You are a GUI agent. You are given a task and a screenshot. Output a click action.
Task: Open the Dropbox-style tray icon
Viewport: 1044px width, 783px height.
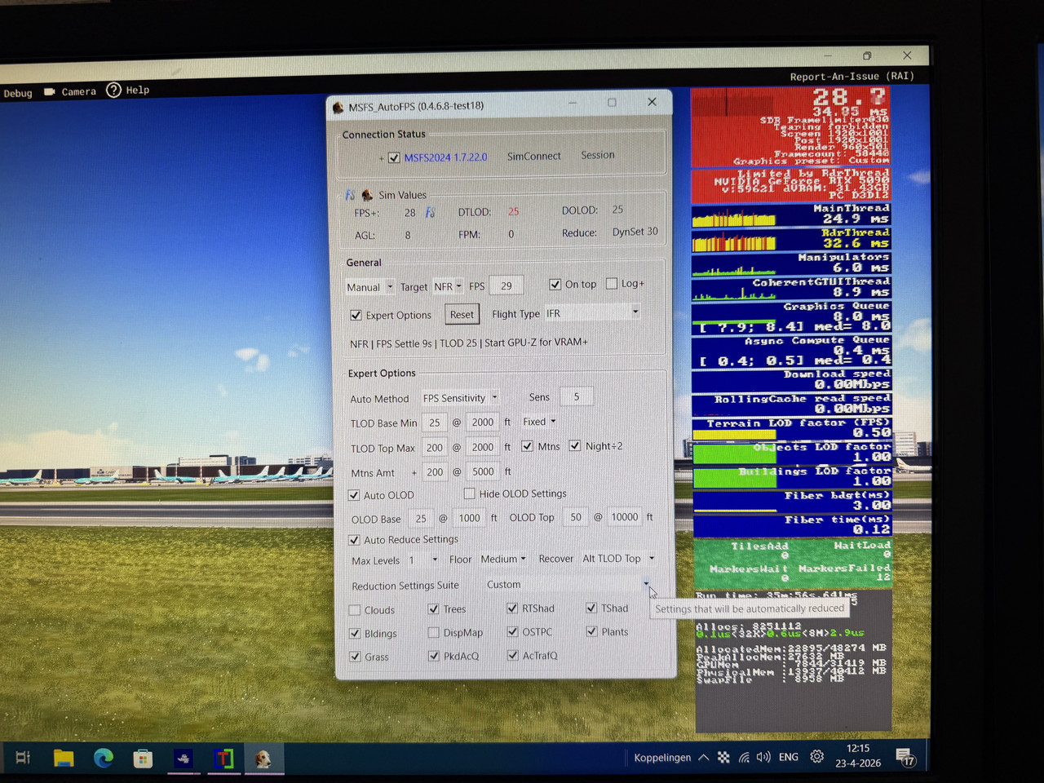click(x=723, y=758)
